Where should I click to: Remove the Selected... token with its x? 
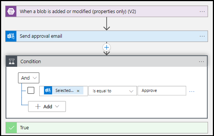[78, 91]
